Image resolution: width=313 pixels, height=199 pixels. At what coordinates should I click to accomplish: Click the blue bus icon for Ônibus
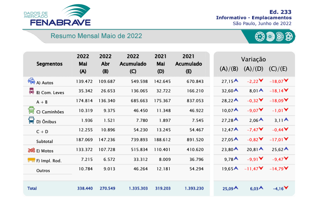(x=31, y=121)
